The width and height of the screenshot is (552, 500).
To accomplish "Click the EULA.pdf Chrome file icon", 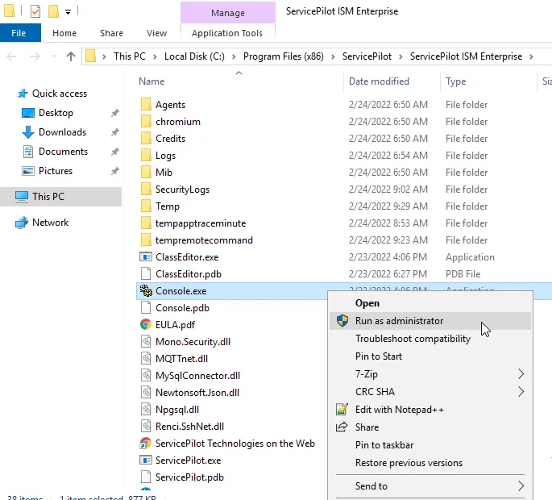I will click(146, 325).
